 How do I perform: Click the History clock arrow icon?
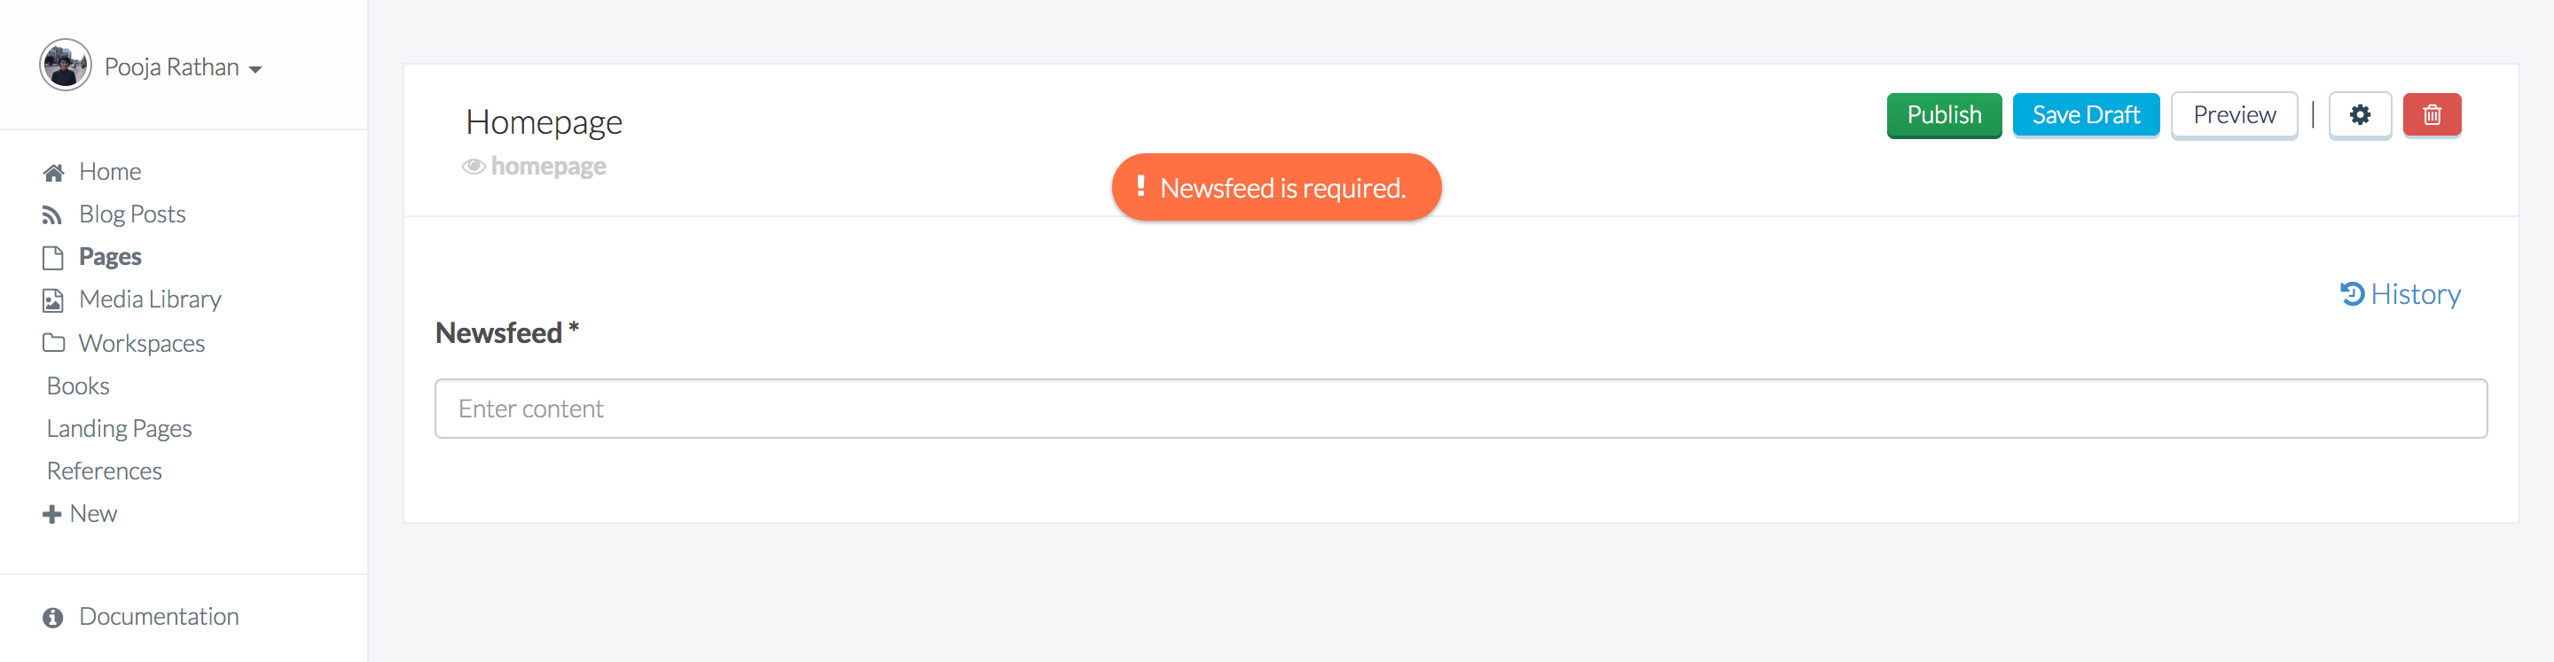(x=2352, y=294)
